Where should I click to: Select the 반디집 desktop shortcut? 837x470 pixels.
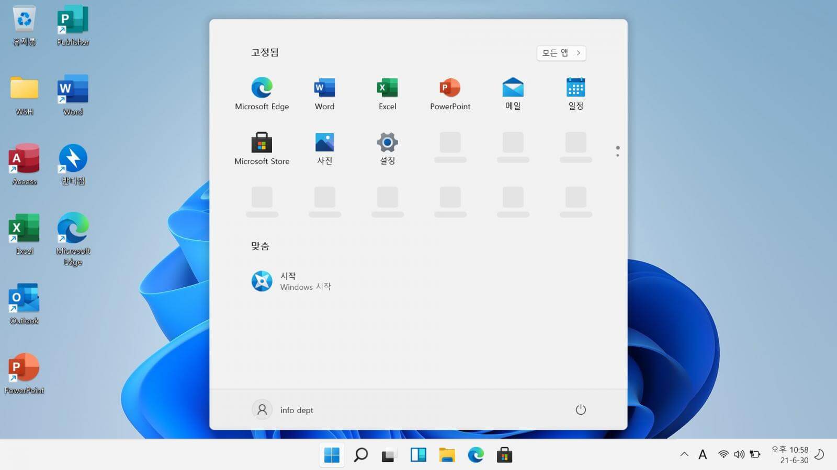[x=73, y=165]
